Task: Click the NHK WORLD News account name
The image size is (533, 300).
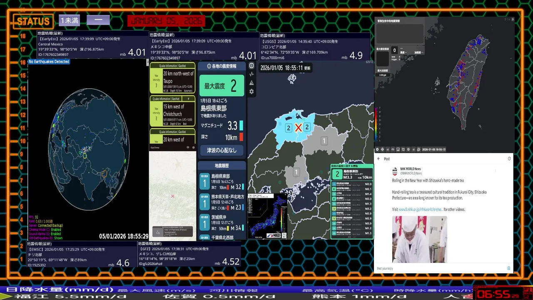Action: 410,169
